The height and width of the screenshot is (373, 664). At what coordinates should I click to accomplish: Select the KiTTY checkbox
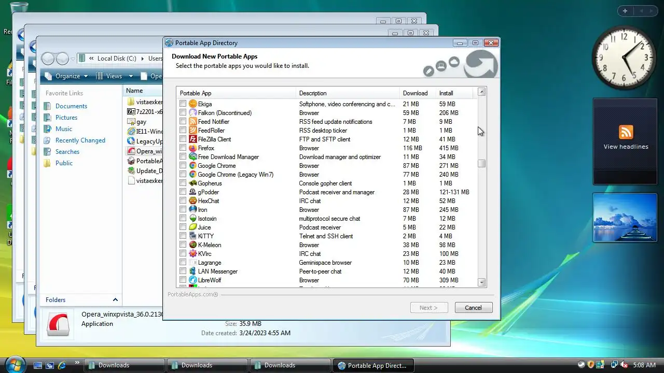pos(183,236)
